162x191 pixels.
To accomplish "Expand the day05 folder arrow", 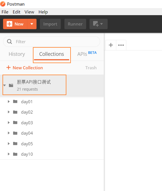I will click(x=9, y=144).
